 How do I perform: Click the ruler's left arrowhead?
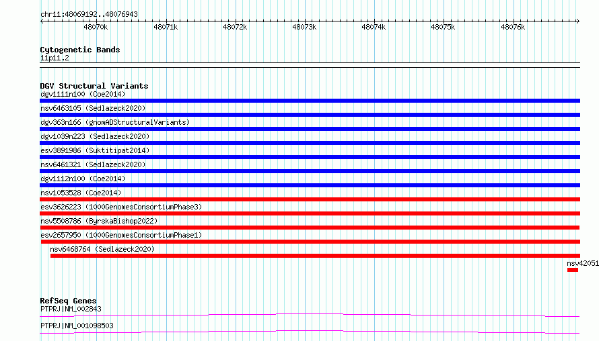(x=42, y=21)
